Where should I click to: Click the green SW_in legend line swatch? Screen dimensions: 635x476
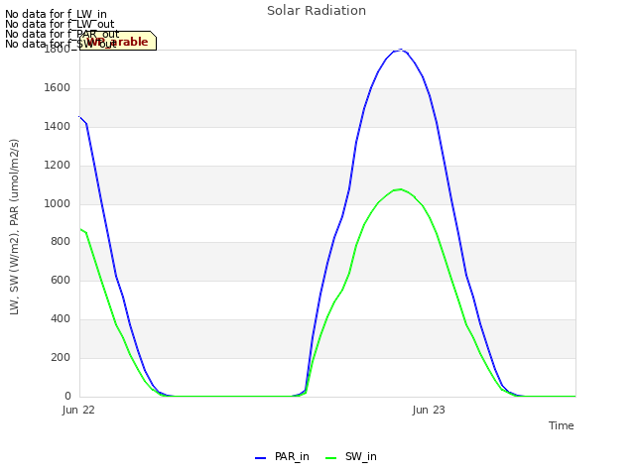click(330, 458)
